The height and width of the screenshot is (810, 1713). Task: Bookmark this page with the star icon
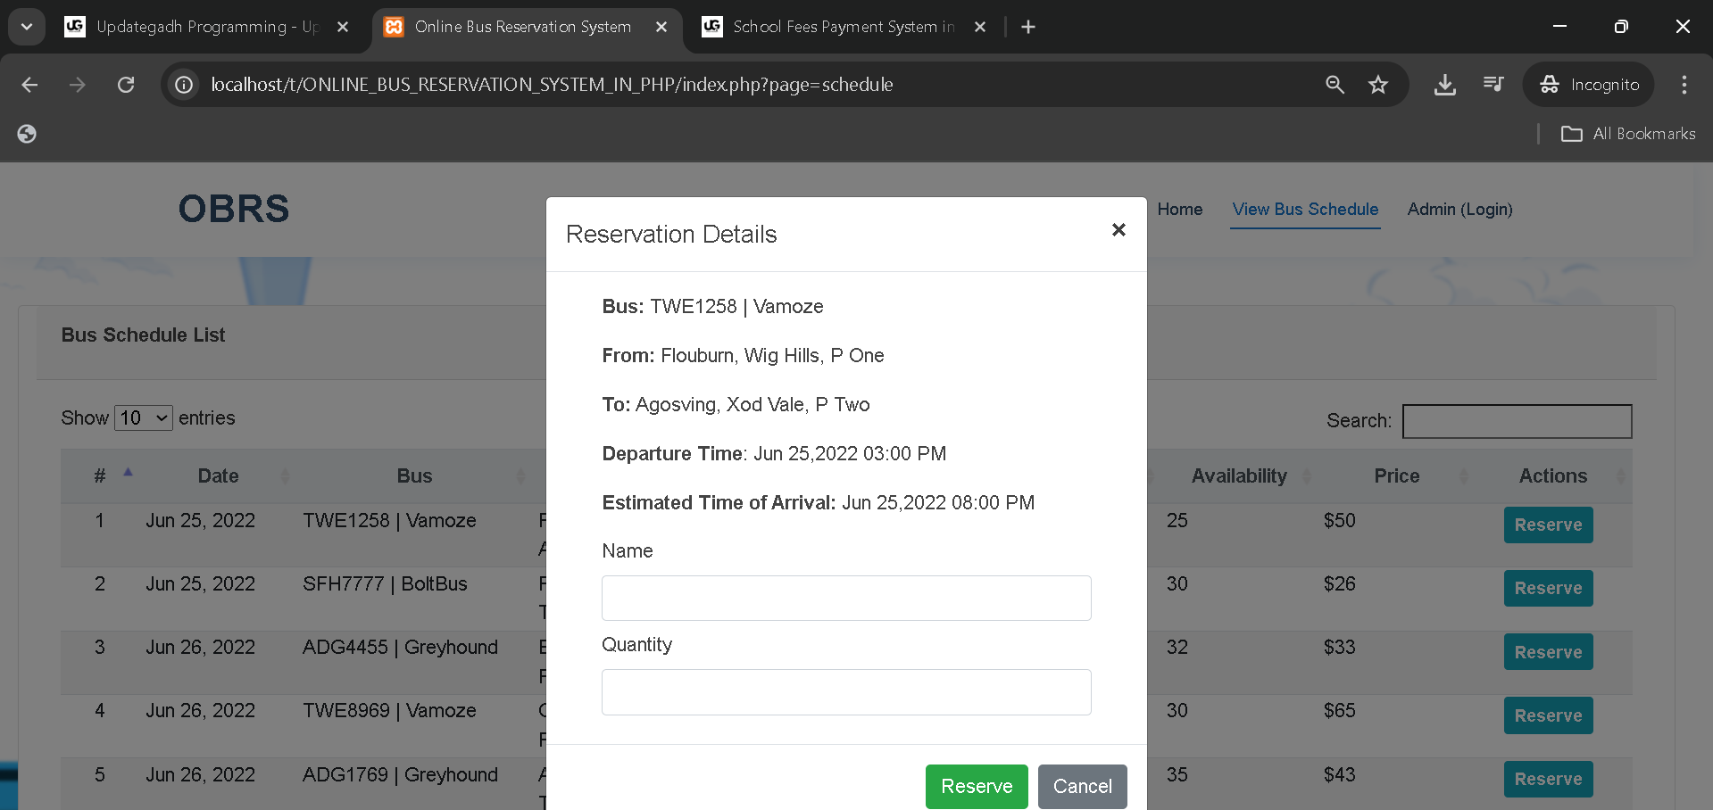[1377, 85]
